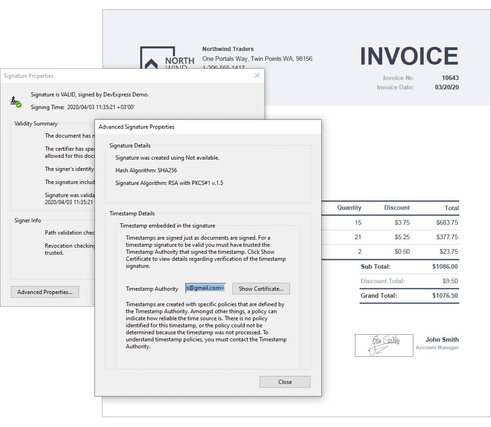Click the Invoice Date 03/20/20 value
The height and width of the screenshot is (427, 491).
tap(447, 87)
